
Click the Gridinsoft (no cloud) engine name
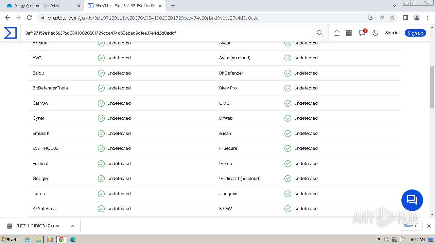[x=240, y=179]
